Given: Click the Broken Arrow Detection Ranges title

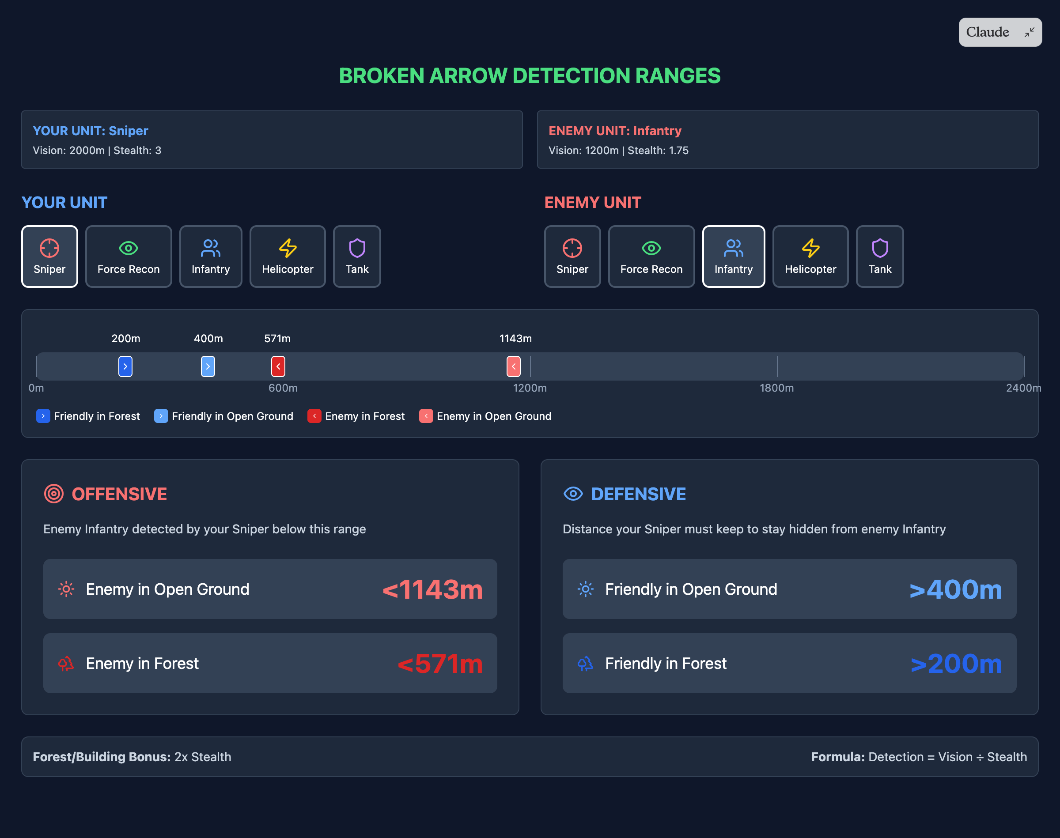Looking at the screenshot, I should pos(530,75).
